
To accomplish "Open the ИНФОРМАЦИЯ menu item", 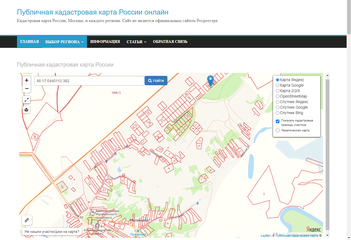I will click(105, 42).
